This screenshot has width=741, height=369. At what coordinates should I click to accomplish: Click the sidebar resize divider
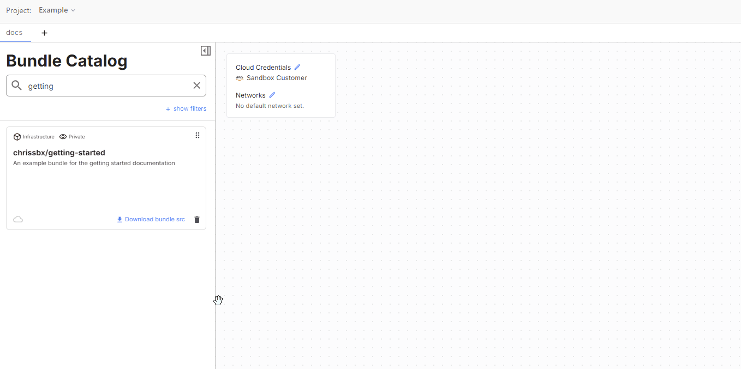pyautogui.click(x=216, y=218)
